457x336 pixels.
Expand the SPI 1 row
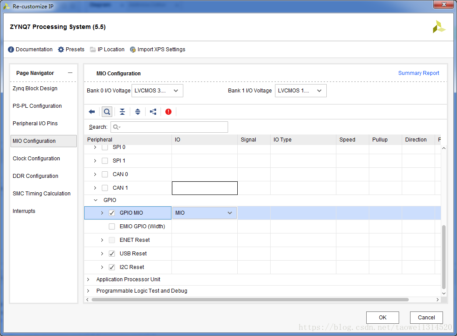[95, 161]
